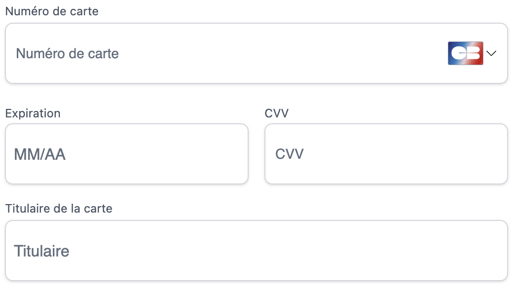
Task: Select the cardholder name Titulaire box
Action: tap(256, 251)
